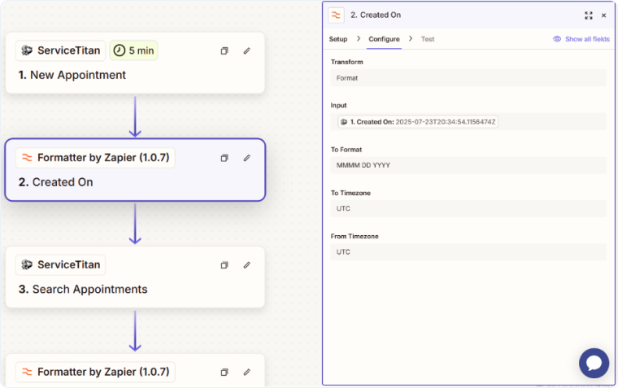Click the '2. Created On' panel title
The image size is (618, 388).
[x=376, y=15]
